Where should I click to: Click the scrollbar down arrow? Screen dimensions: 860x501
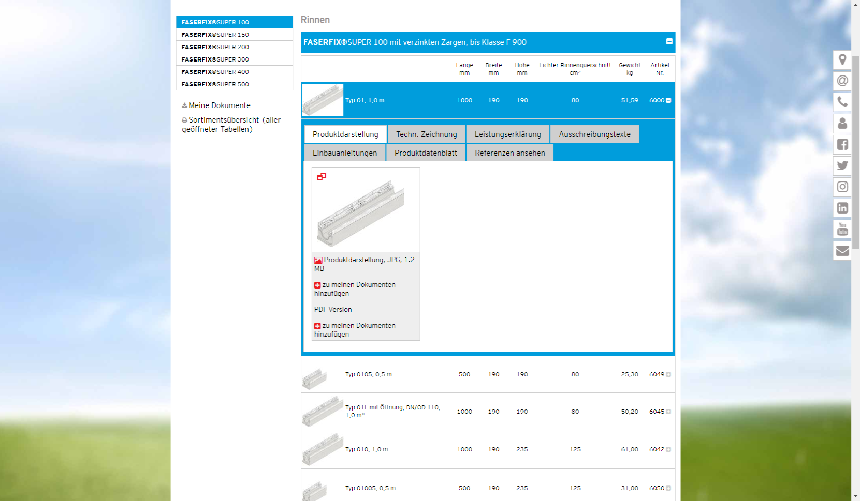click(x=855, y=496)
